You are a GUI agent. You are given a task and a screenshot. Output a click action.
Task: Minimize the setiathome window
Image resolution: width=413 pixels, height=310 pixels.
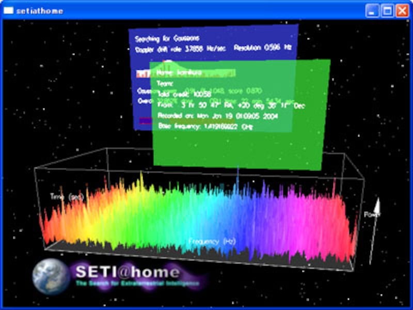coord(372,11)
